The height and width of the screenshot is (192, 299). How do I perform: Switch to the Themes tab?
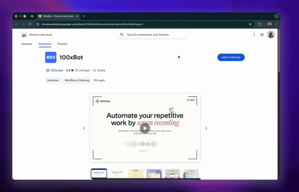click(62, 44)
